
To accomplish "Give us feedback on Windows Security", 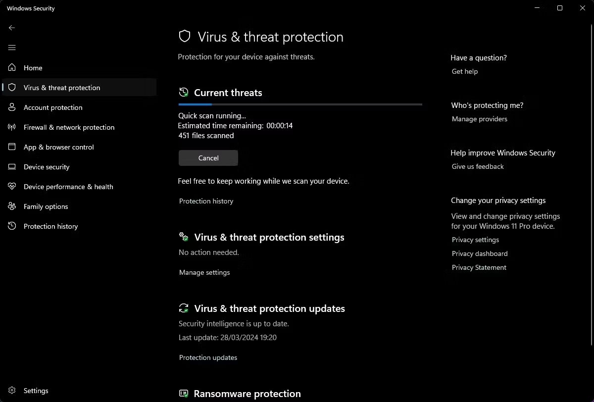I will pos(477,166).
